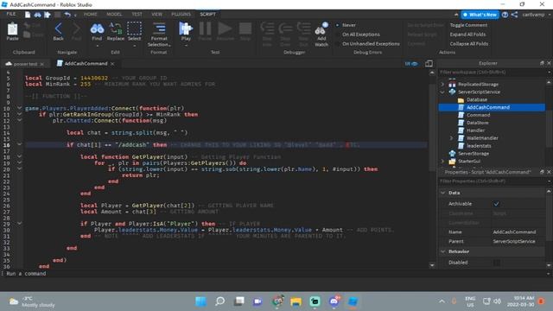
Task: Open the FILE menu
Action: (x=11, y=14)
